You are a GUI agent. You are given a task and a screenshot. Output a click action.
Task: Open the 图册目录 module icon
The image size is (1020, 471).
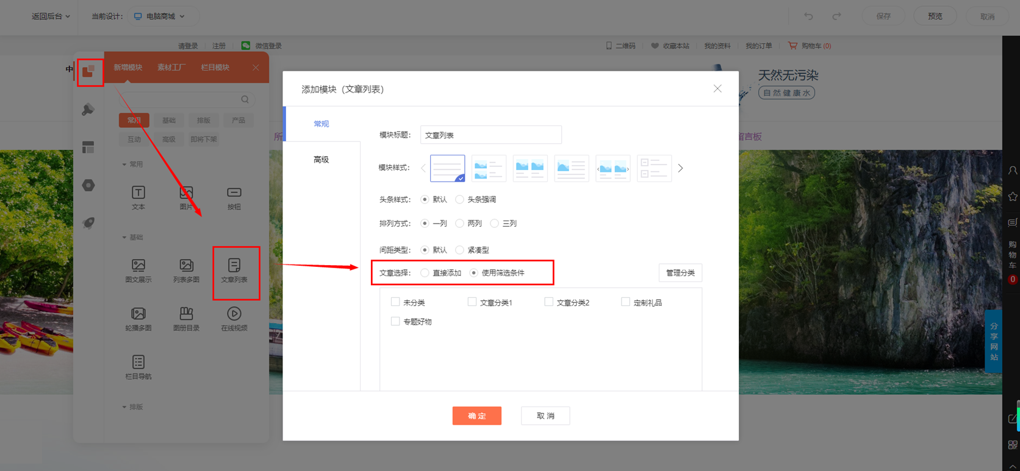[x=186, y=314]
